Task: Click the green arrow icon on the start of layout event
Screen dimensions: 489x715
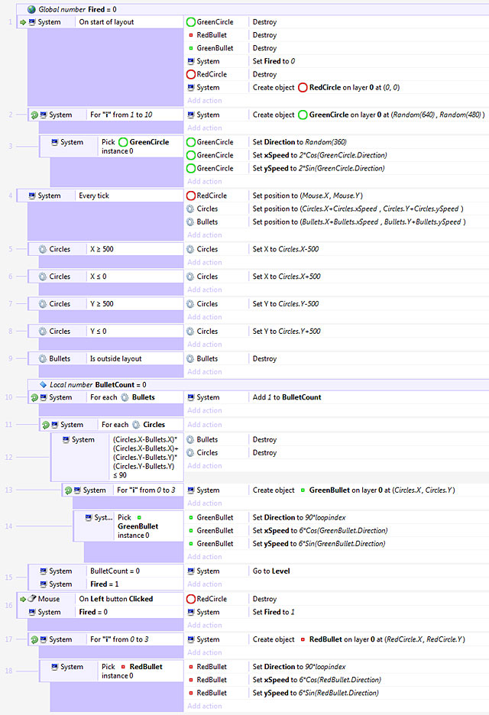Action: [22, 22]
